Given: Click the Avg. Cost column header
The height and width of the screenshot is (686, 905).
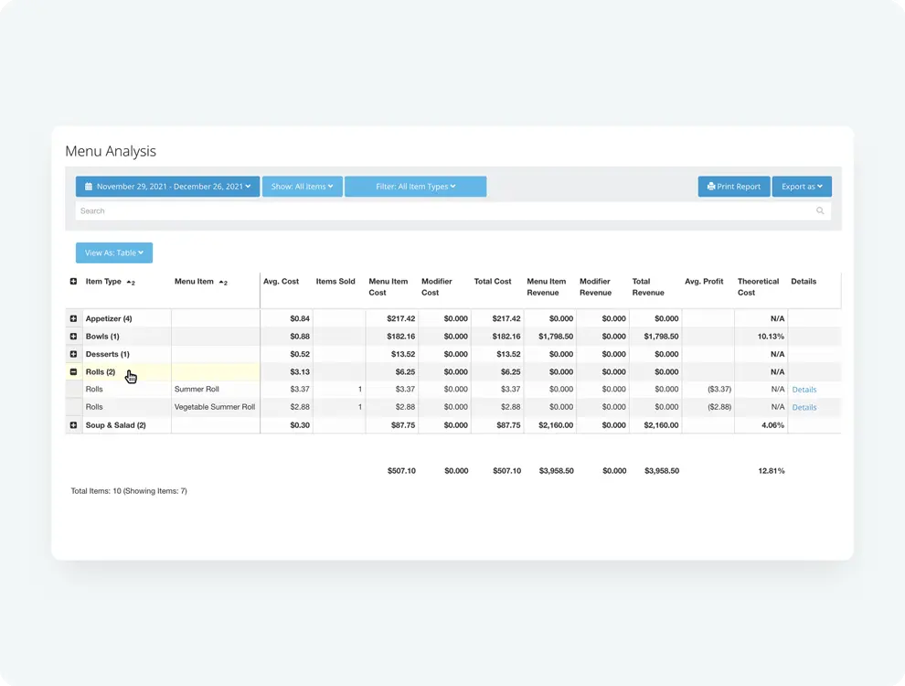Looking at the screenshot, I should pos(281,282).
